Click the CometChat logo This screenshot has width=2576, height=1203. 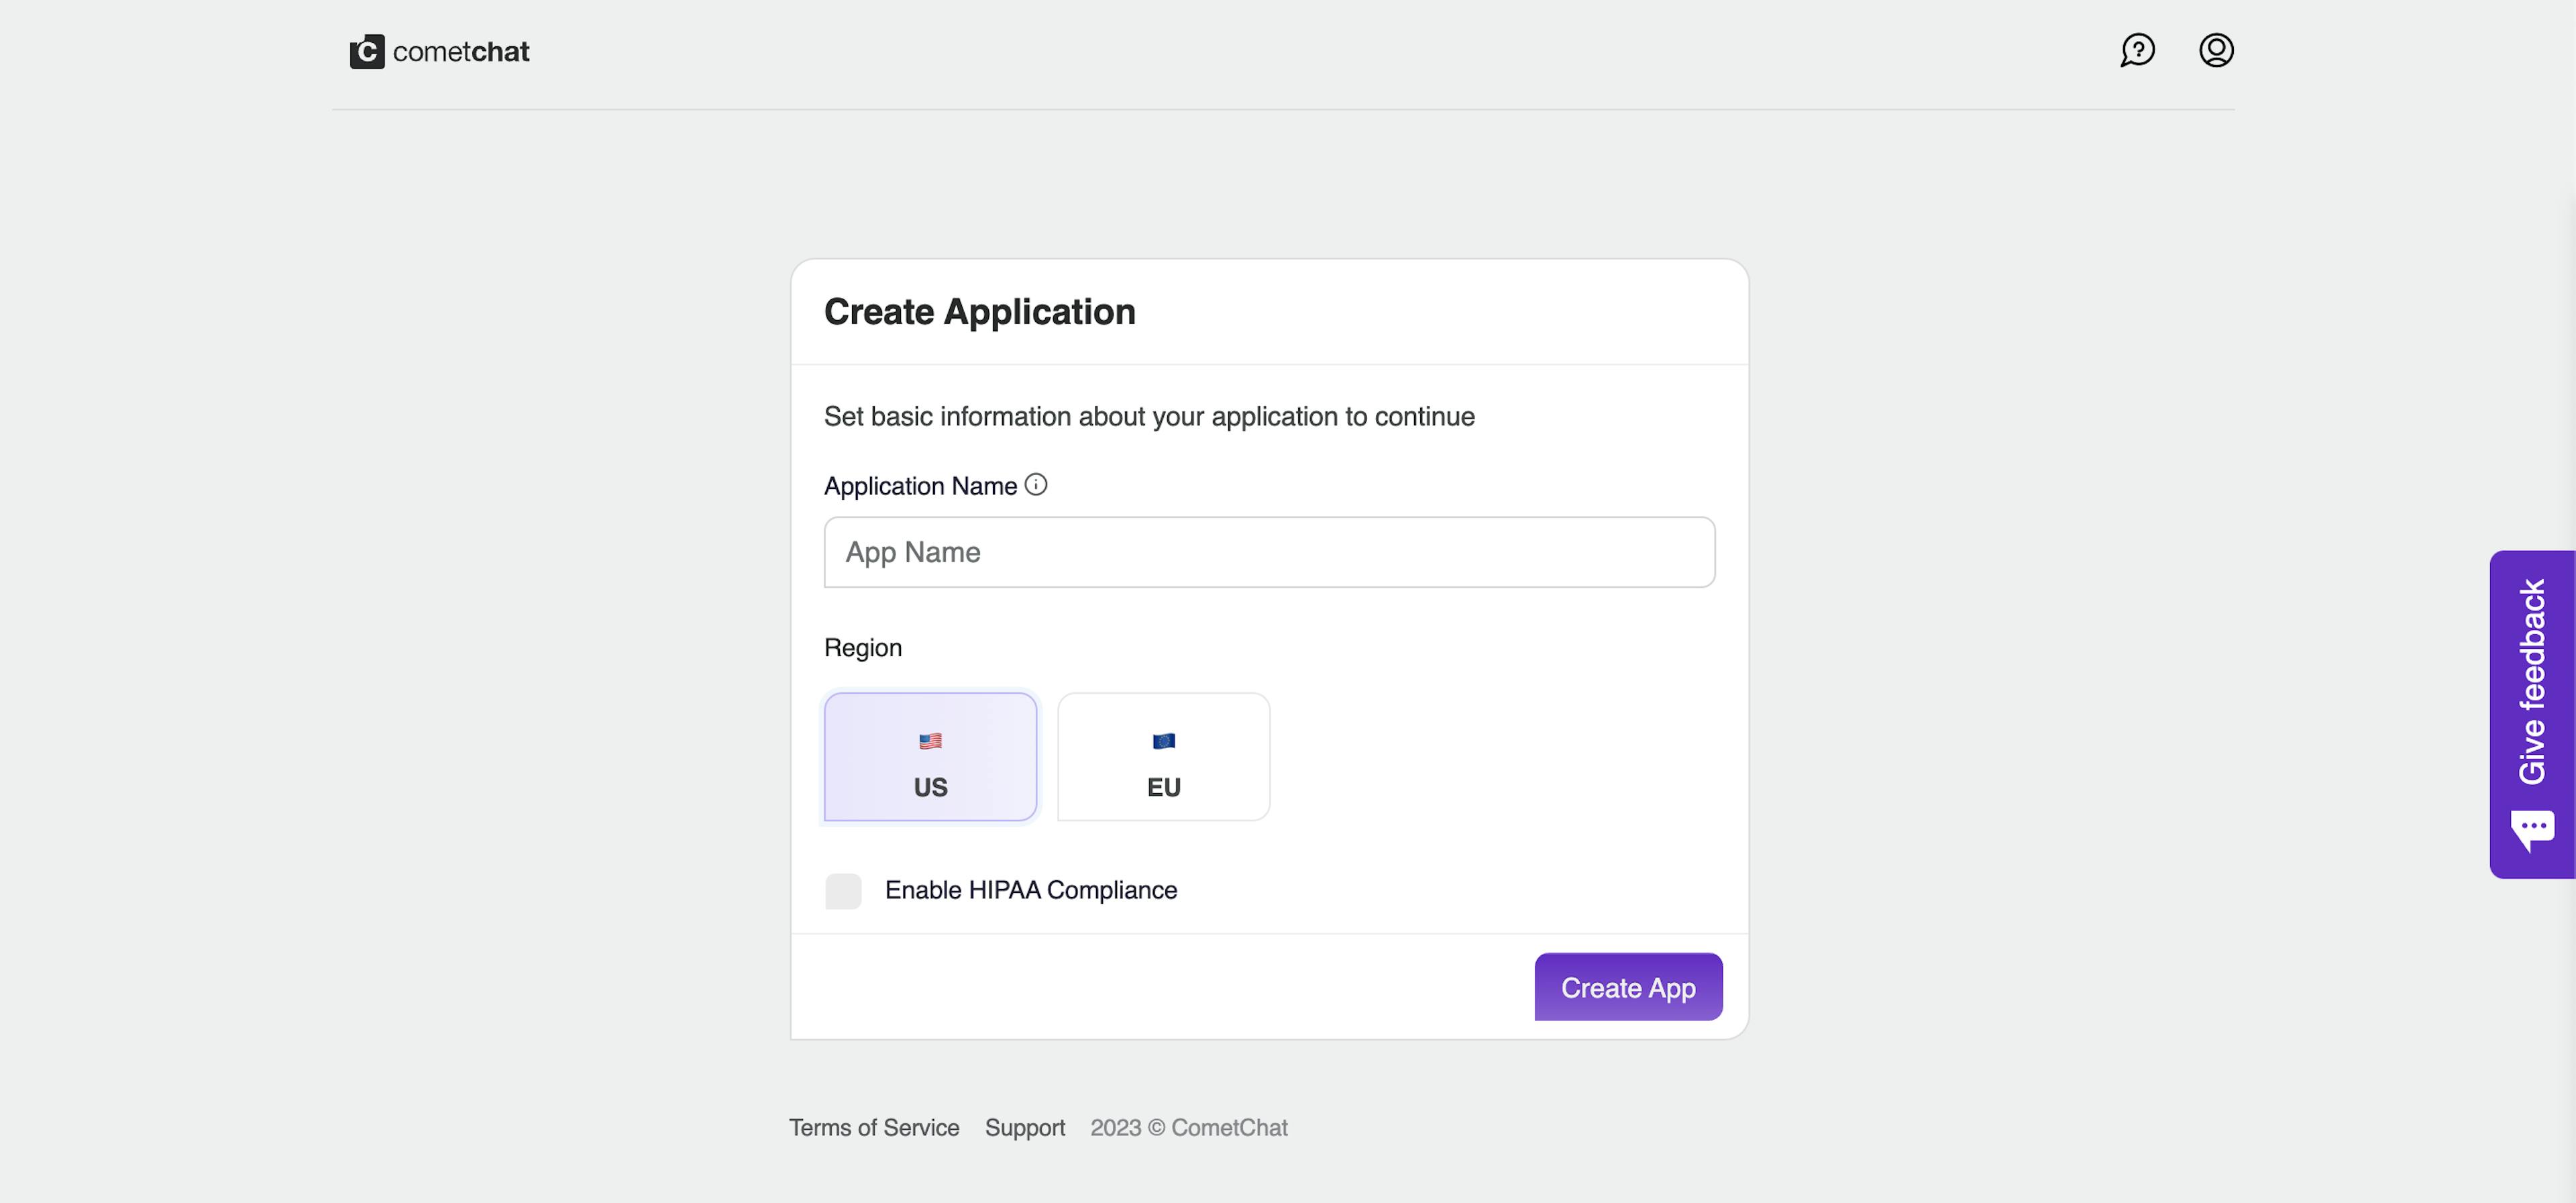click(x=367, y=51)
